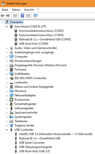This screenshot has height=154, width=95.
Task: Expand the Computer node
Action: [x=7, y=57]
